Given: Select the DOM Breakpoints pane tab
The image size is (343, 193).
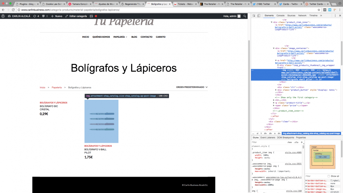Looking at the screenshot, I should click(x=285, y=138).
